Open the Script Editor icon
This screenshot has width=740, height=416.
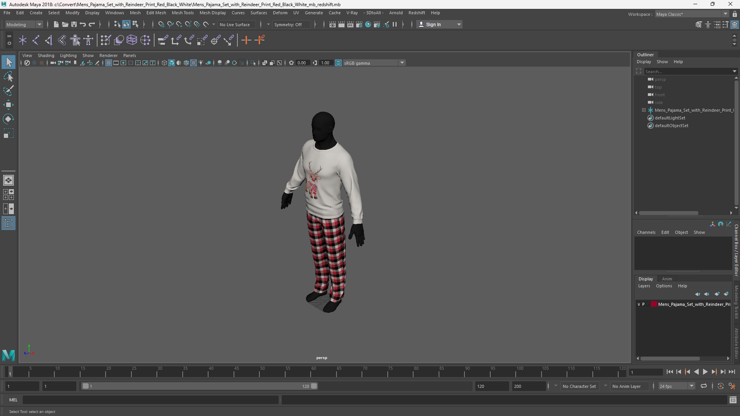tap(733, 400)
